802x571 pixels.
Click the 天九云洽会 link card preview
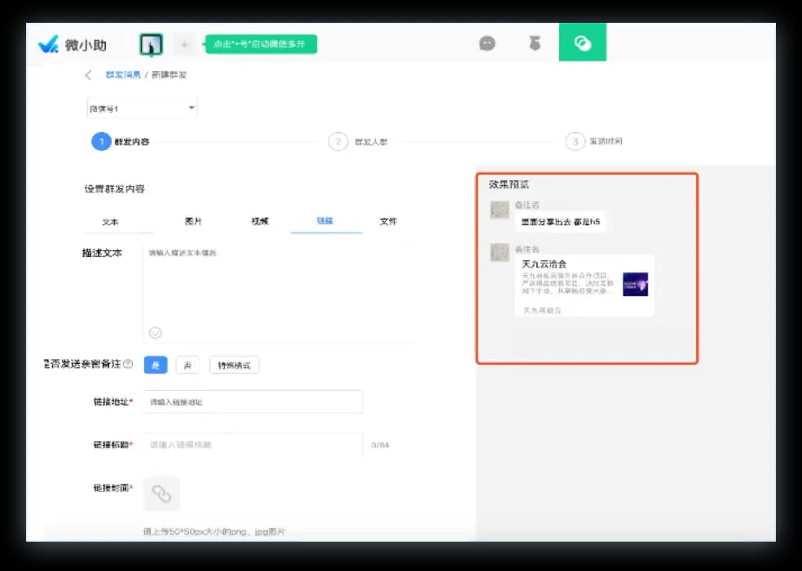click(x=584, y=285)
